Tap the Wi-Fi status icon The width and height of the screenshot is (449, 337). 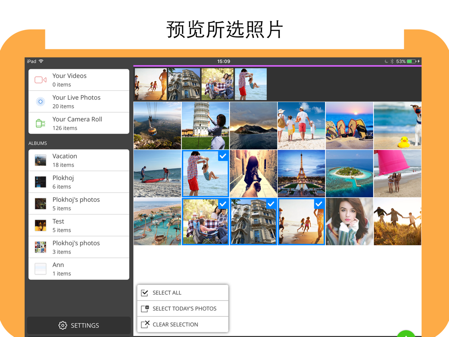click(x=41, y=61)
